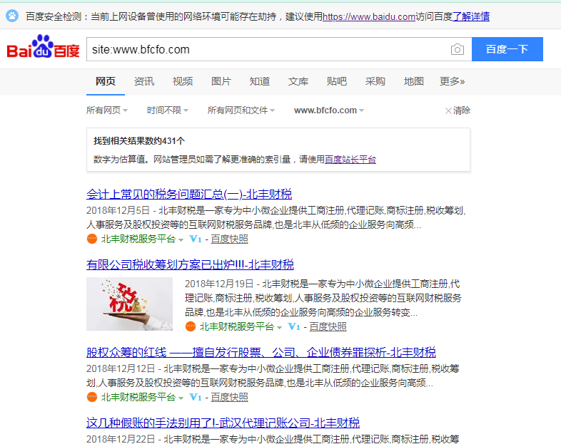
Task: Open the 贴吧 tab
Action: pos(337,81)
